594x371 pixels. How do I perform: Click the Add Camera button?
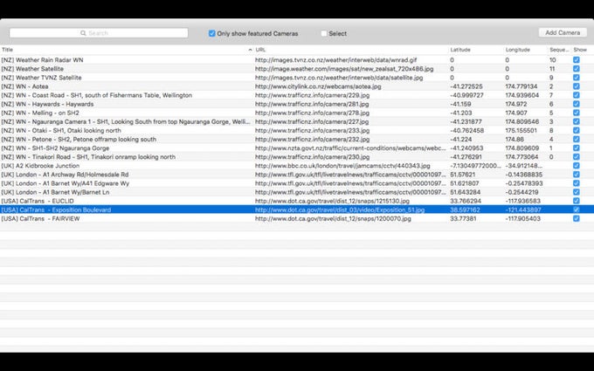coord(563,32)
